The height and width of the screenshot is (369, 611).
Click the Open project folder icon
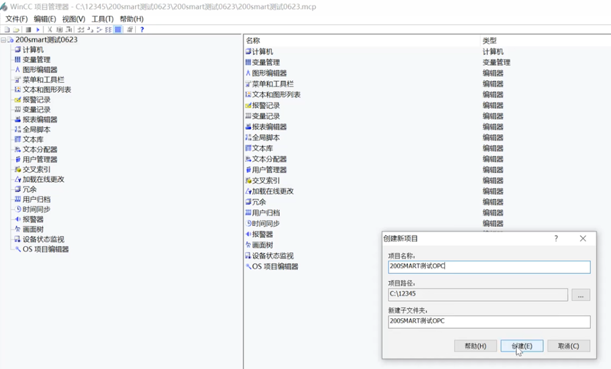click(x=16, y=29)
